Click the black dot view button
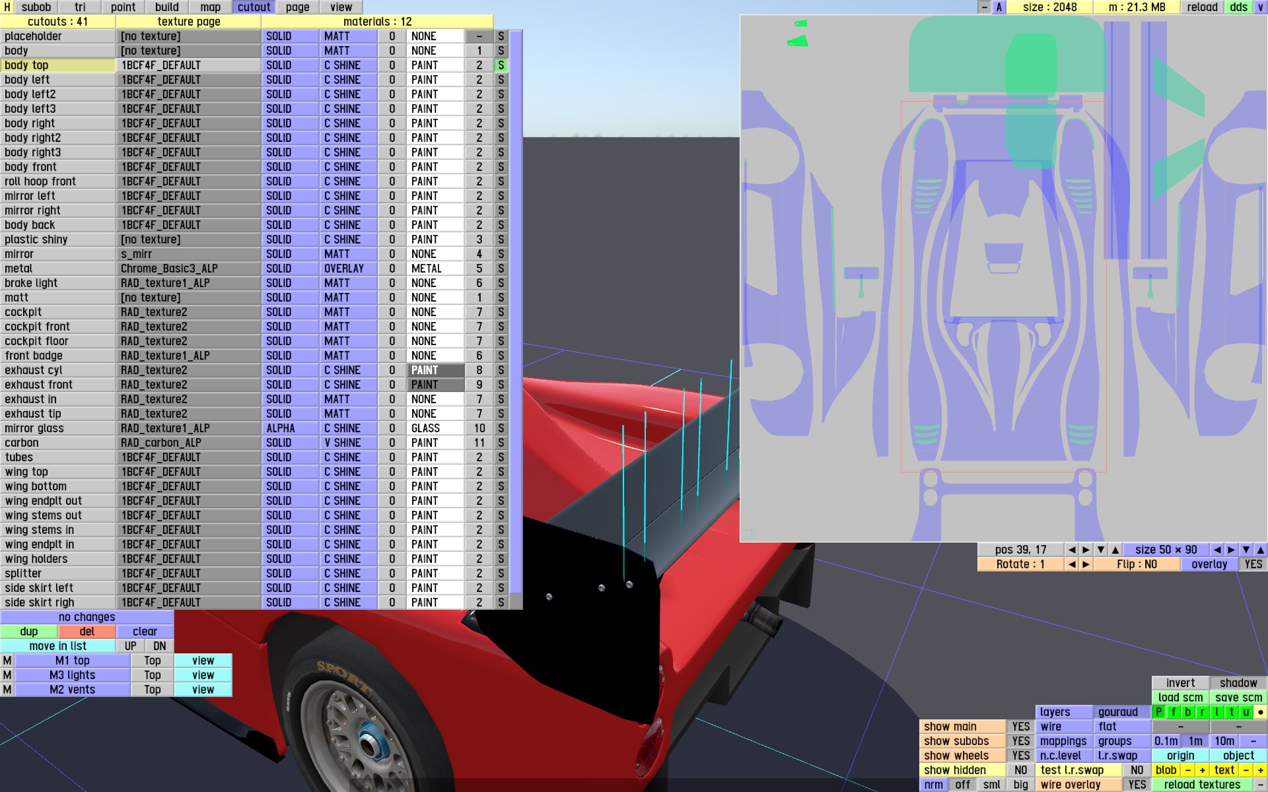 coord(1260,712)
